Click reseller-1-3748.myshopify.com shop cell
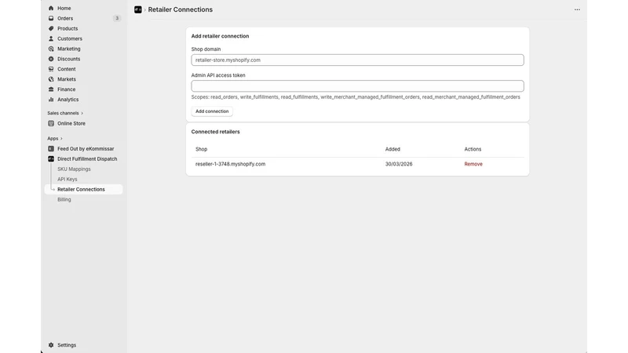Viewport: 628px width, 353px height. (x=230, y=164)
